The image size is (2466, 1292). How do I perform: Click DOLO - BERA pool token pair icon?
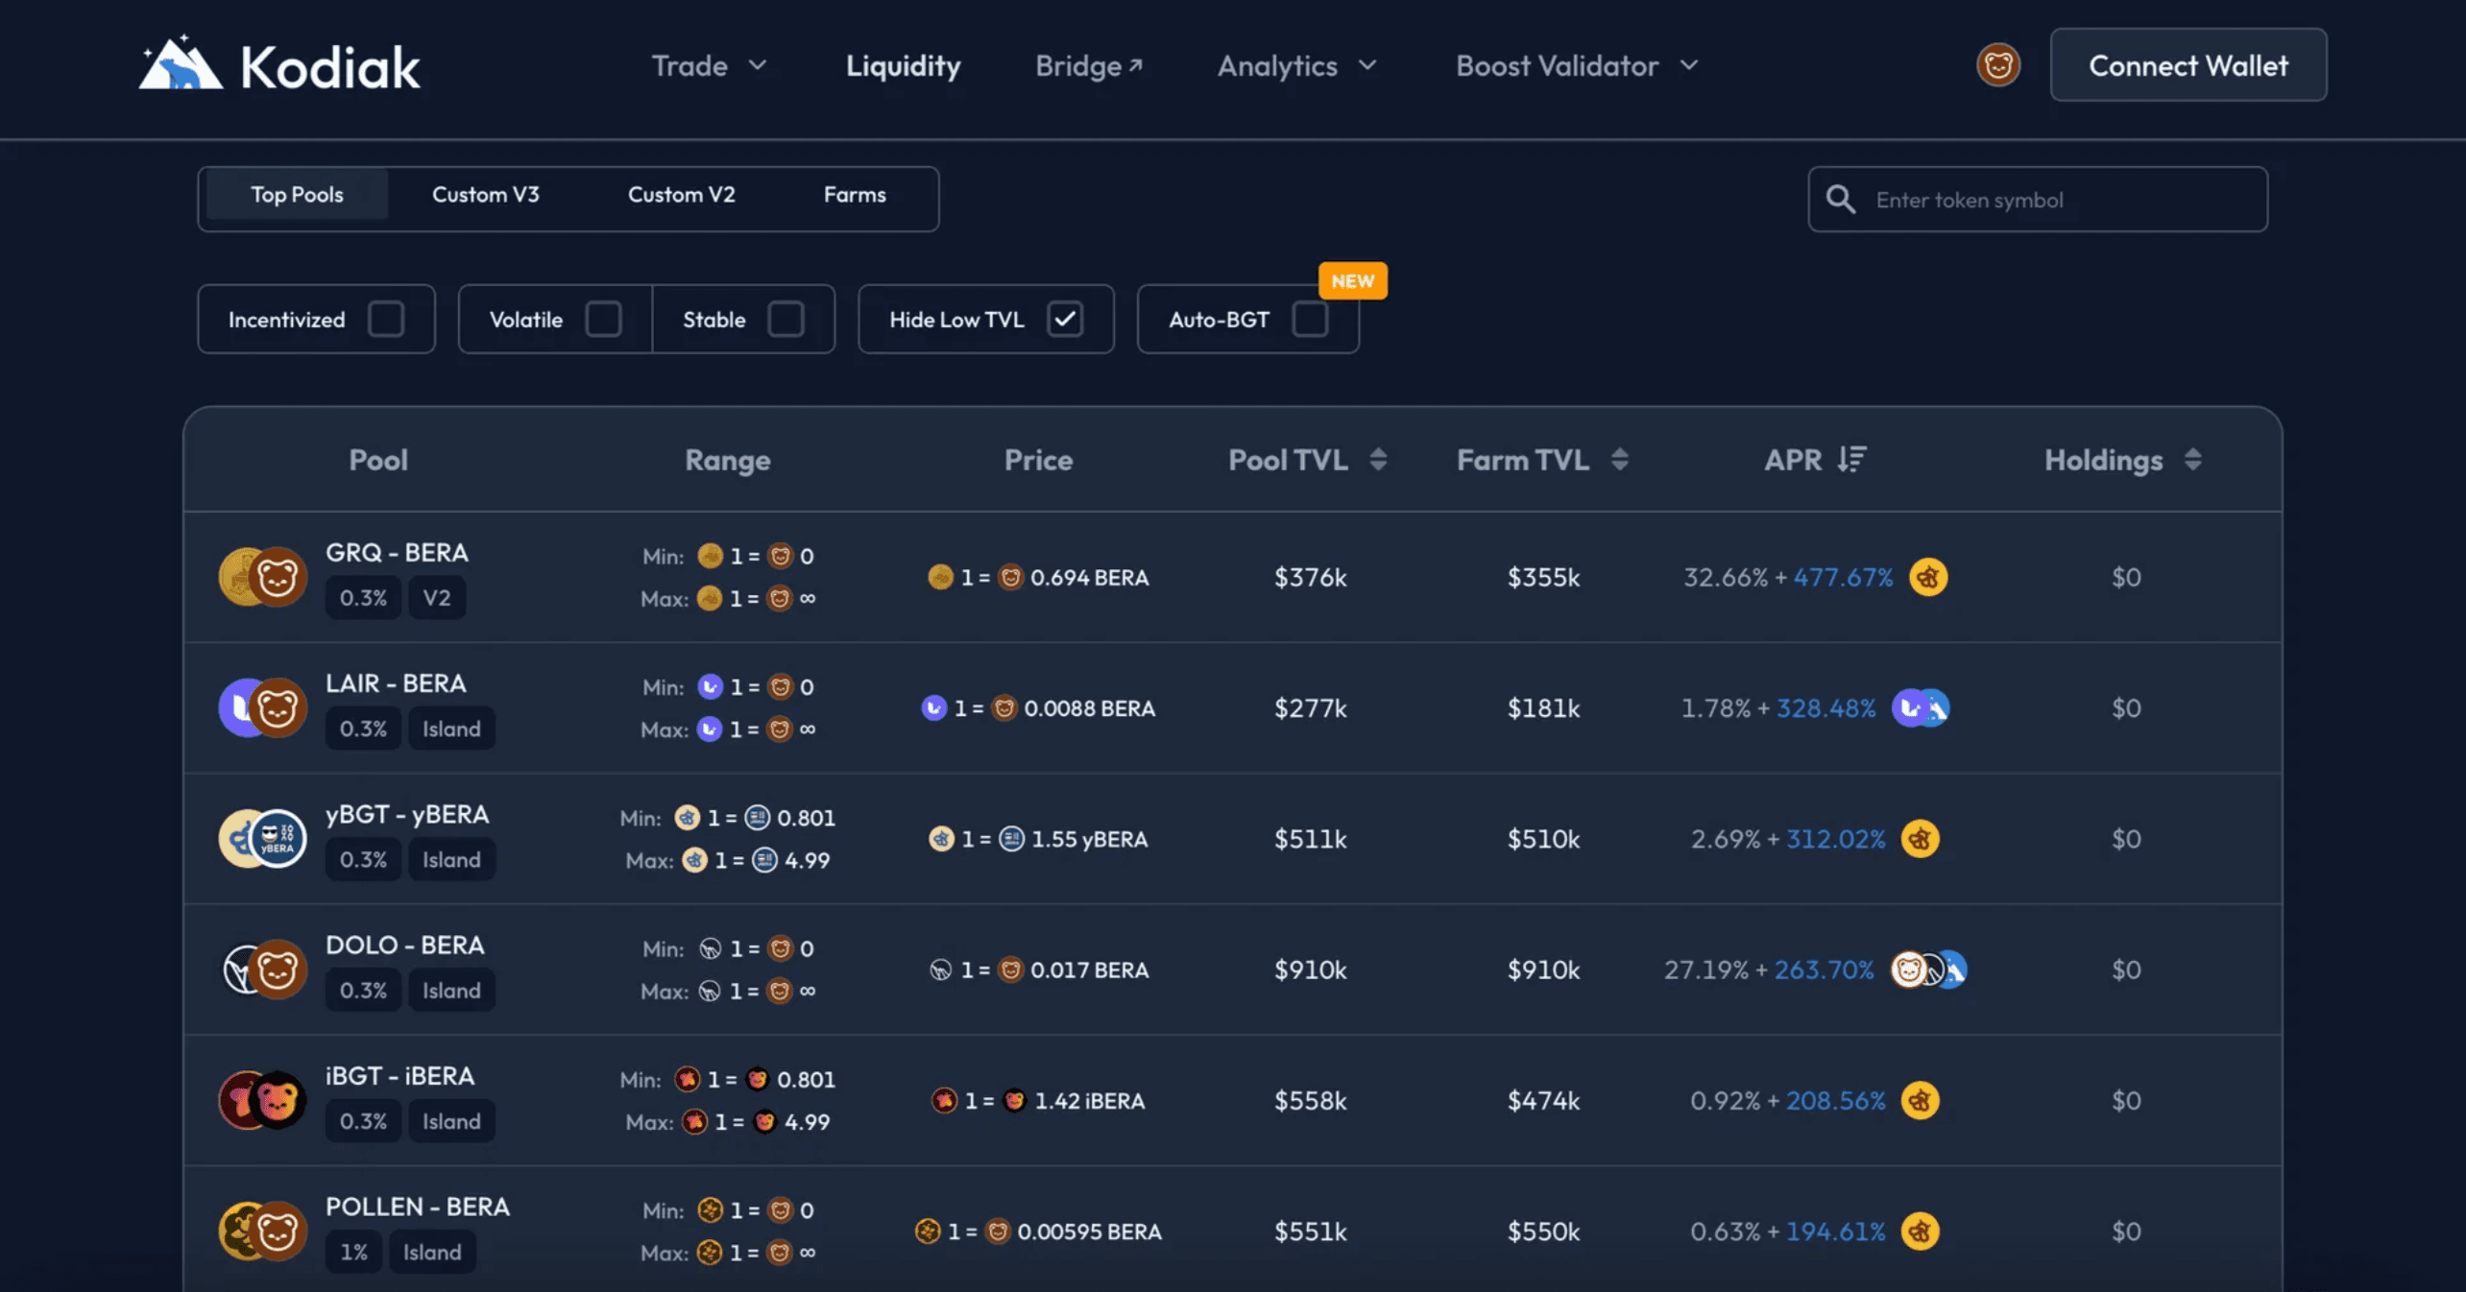click(x=262, y=969)
